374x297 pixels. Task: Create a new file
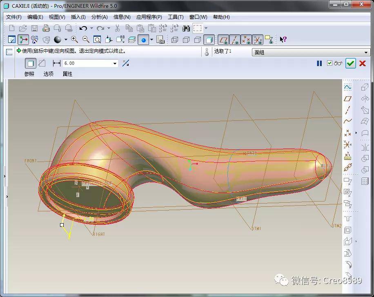(x=11, y=28)
